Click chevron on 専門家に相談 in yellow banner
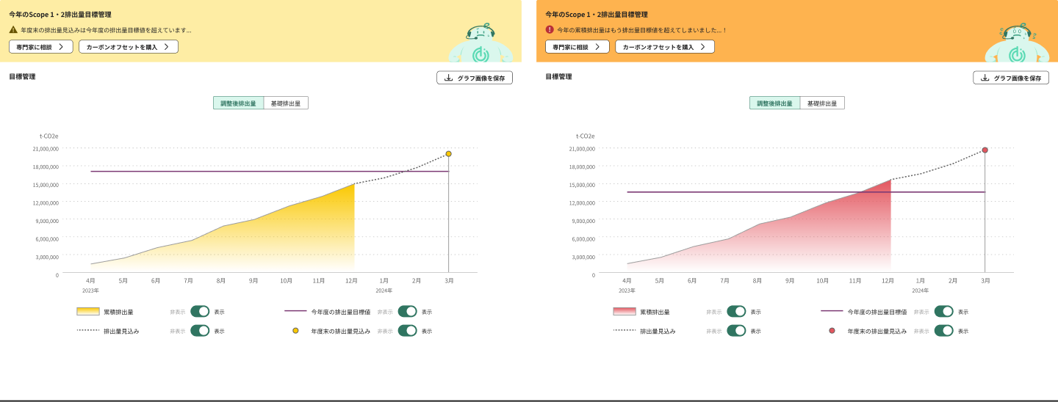 (x=61, y=47)
